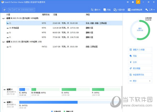The image size is (157, 112).
Task: Select the C: (NTFS) block in the disk map
Action: pyautogui.click(x=24, y=92)
